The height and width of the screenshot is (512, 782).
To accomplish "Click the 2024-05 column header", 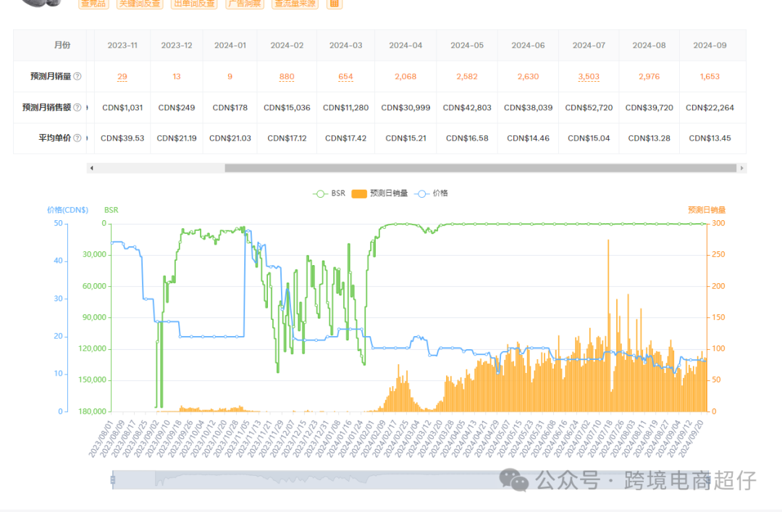I will click(x=467, y=46).
